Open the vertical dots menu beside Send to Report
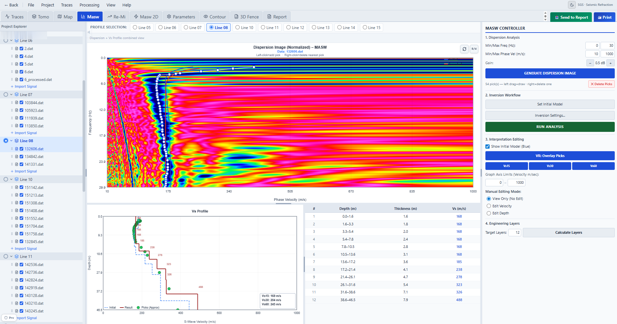 [x=545, y=17]
